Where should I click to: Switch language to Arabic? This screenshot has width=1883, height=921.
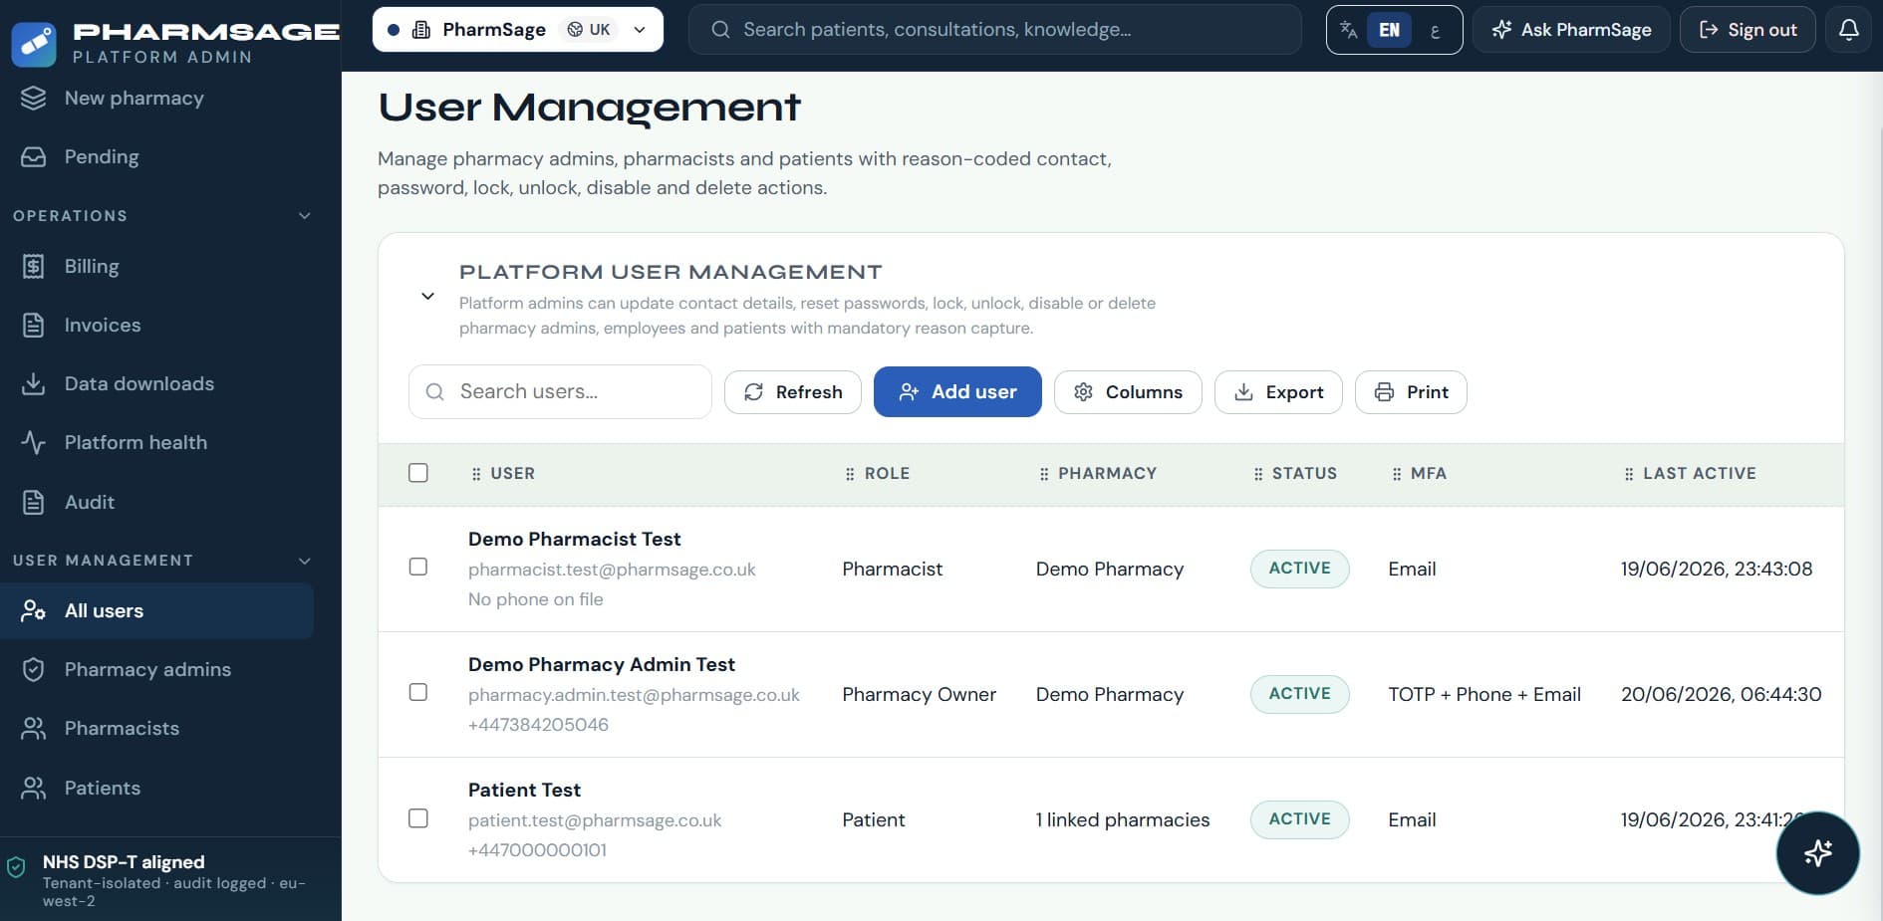click(1435, 30)
